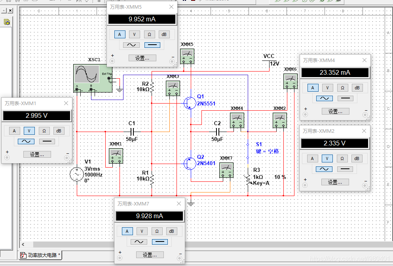Switch XMM5 to AC measurement

click(x=131, y=45)
